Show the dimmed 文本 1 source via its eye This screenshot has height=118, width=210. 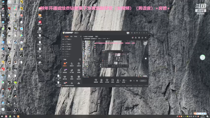click(63, 56)
